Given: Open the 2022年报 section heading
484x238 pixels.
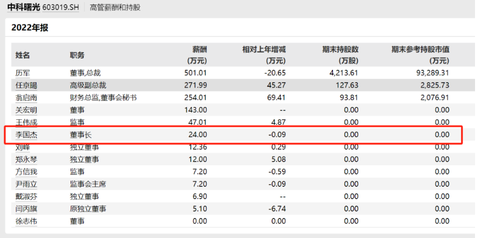Looking at the screenshot, I should click(30, 27).
